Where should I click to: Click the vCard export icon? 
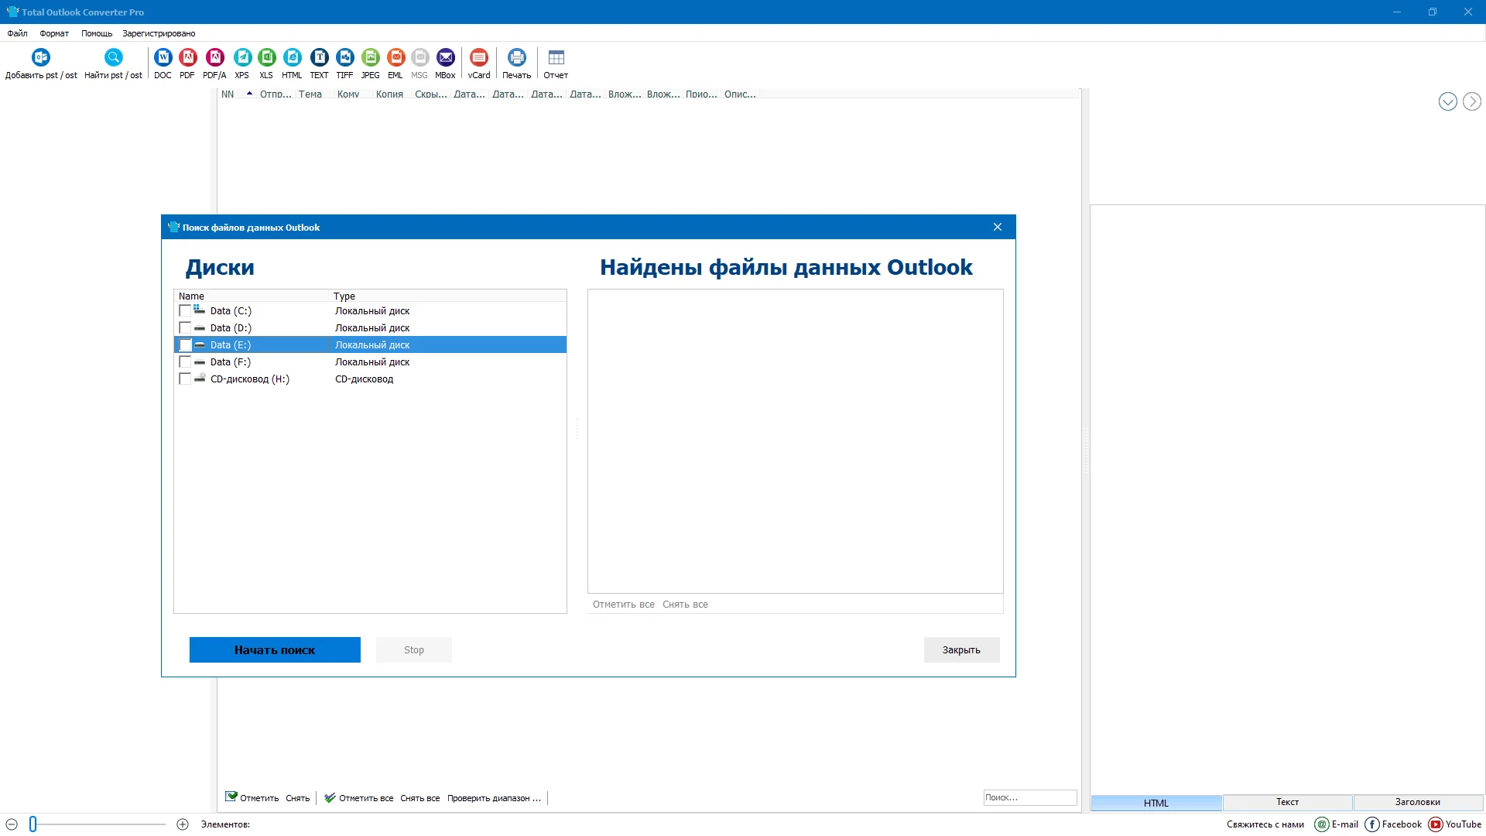click(479, 57)
